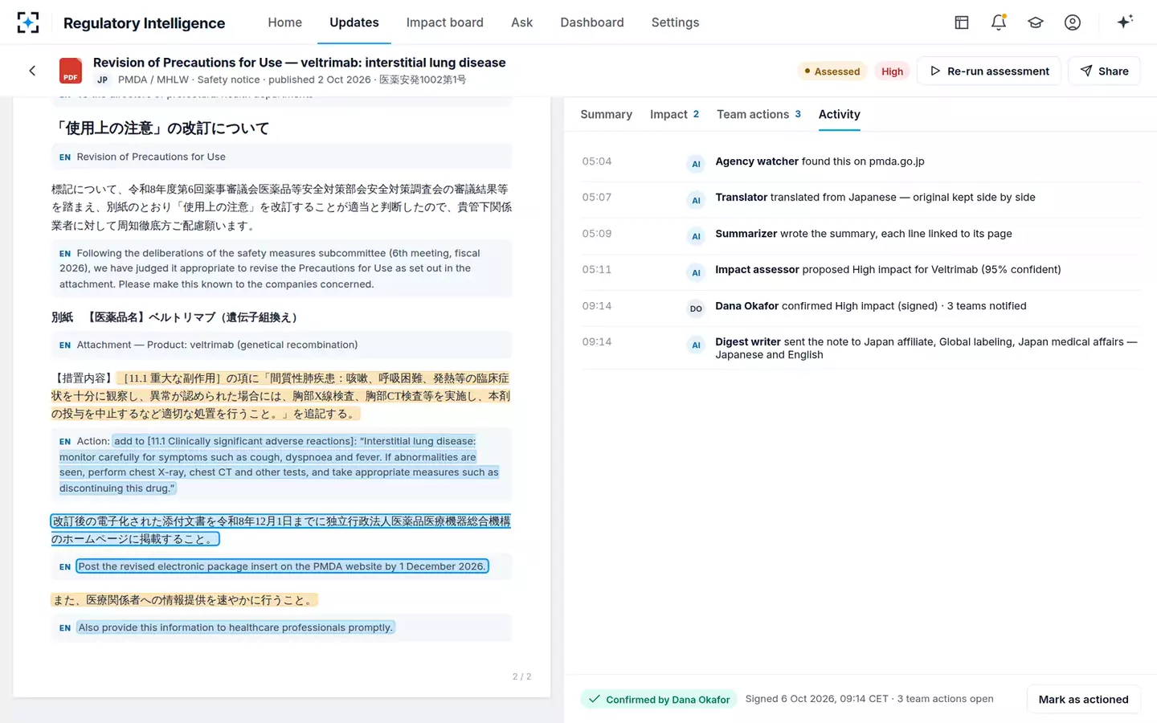Go back using the left chevron
The width and height of the screenshot is (1157, 723).
32,71
